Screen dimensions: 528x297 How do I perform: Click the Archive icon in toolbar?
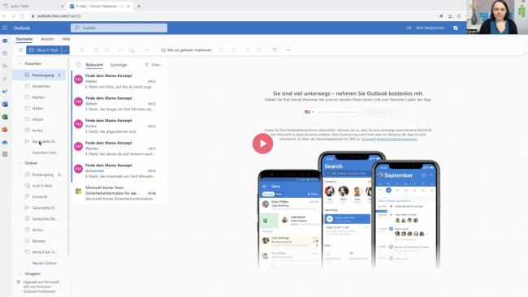pos(96,49)
